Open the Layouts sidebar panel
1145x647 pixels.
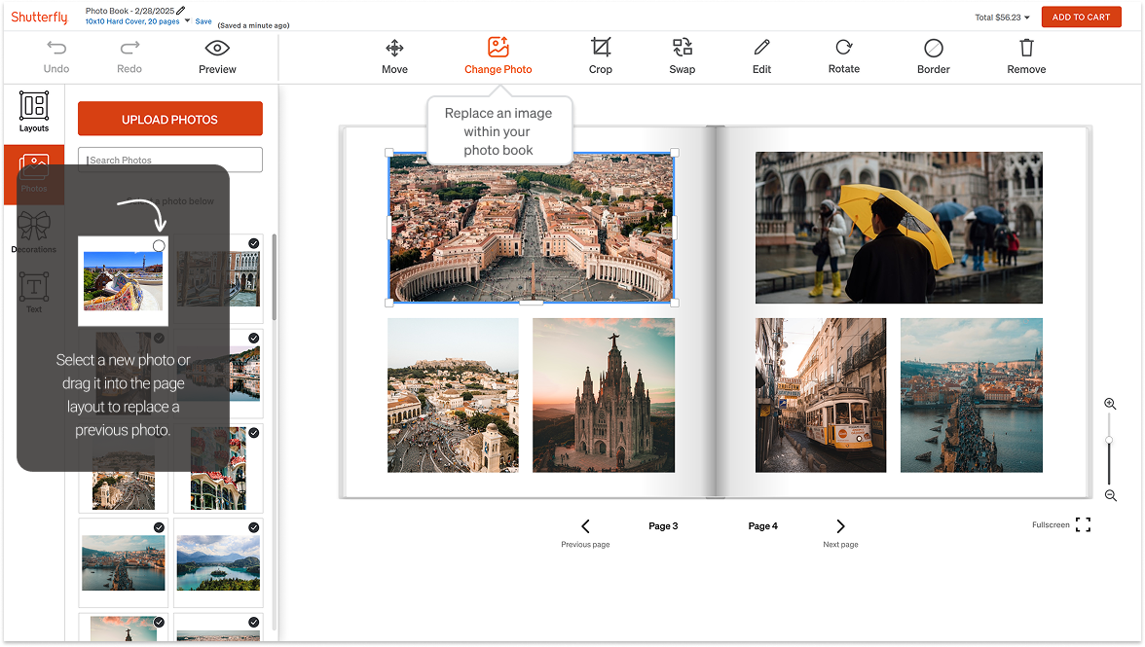click(33, 112)
